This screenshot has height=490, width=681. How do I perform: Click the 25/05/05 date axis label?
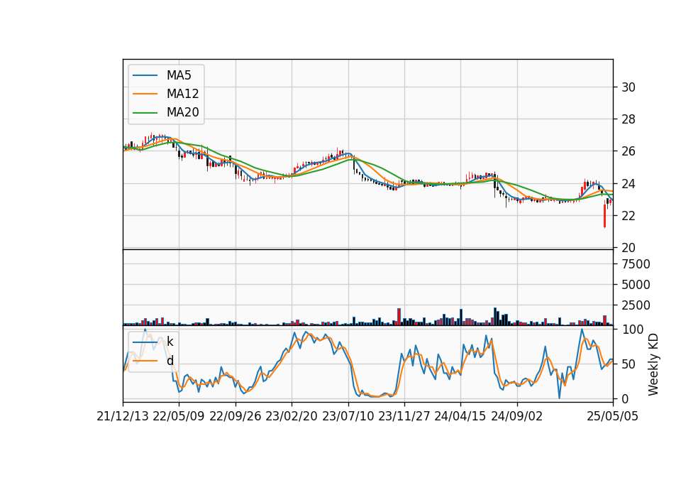[612, 416]
